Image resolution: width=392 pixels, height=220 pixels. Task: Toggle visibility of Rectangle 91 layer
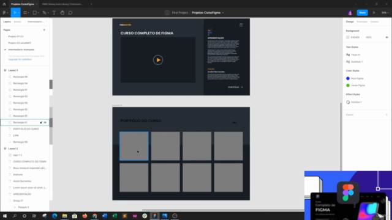coord(45,122)
